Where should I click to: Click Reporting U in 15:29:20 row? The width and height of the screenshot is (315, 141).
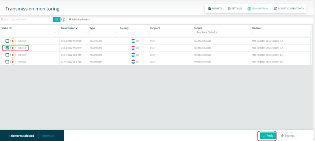[x=96, y=41]
